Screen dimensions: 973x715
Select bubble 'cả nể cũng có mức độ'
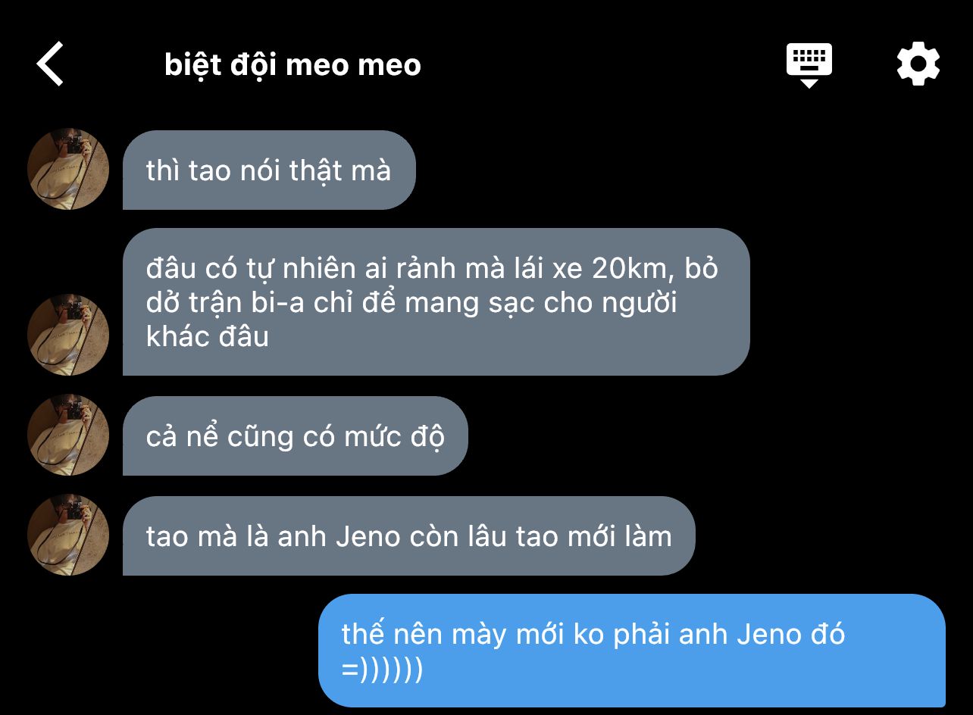pyautogui.click(x=296, y=436)
